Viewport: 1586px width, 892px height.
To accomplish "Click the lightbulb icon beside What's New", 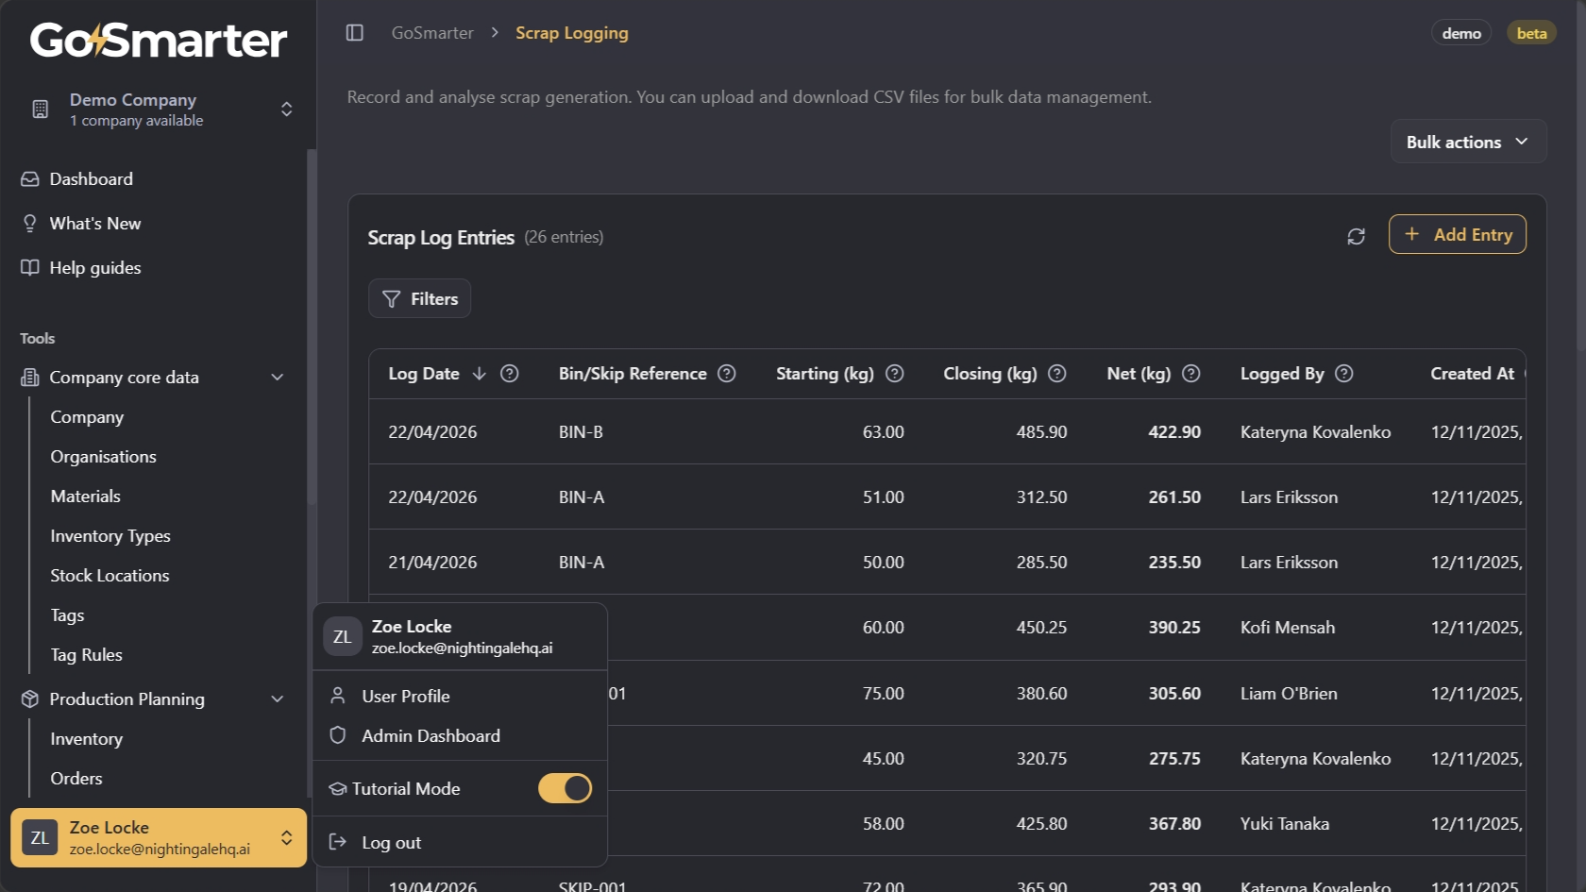I will [29, 223].
